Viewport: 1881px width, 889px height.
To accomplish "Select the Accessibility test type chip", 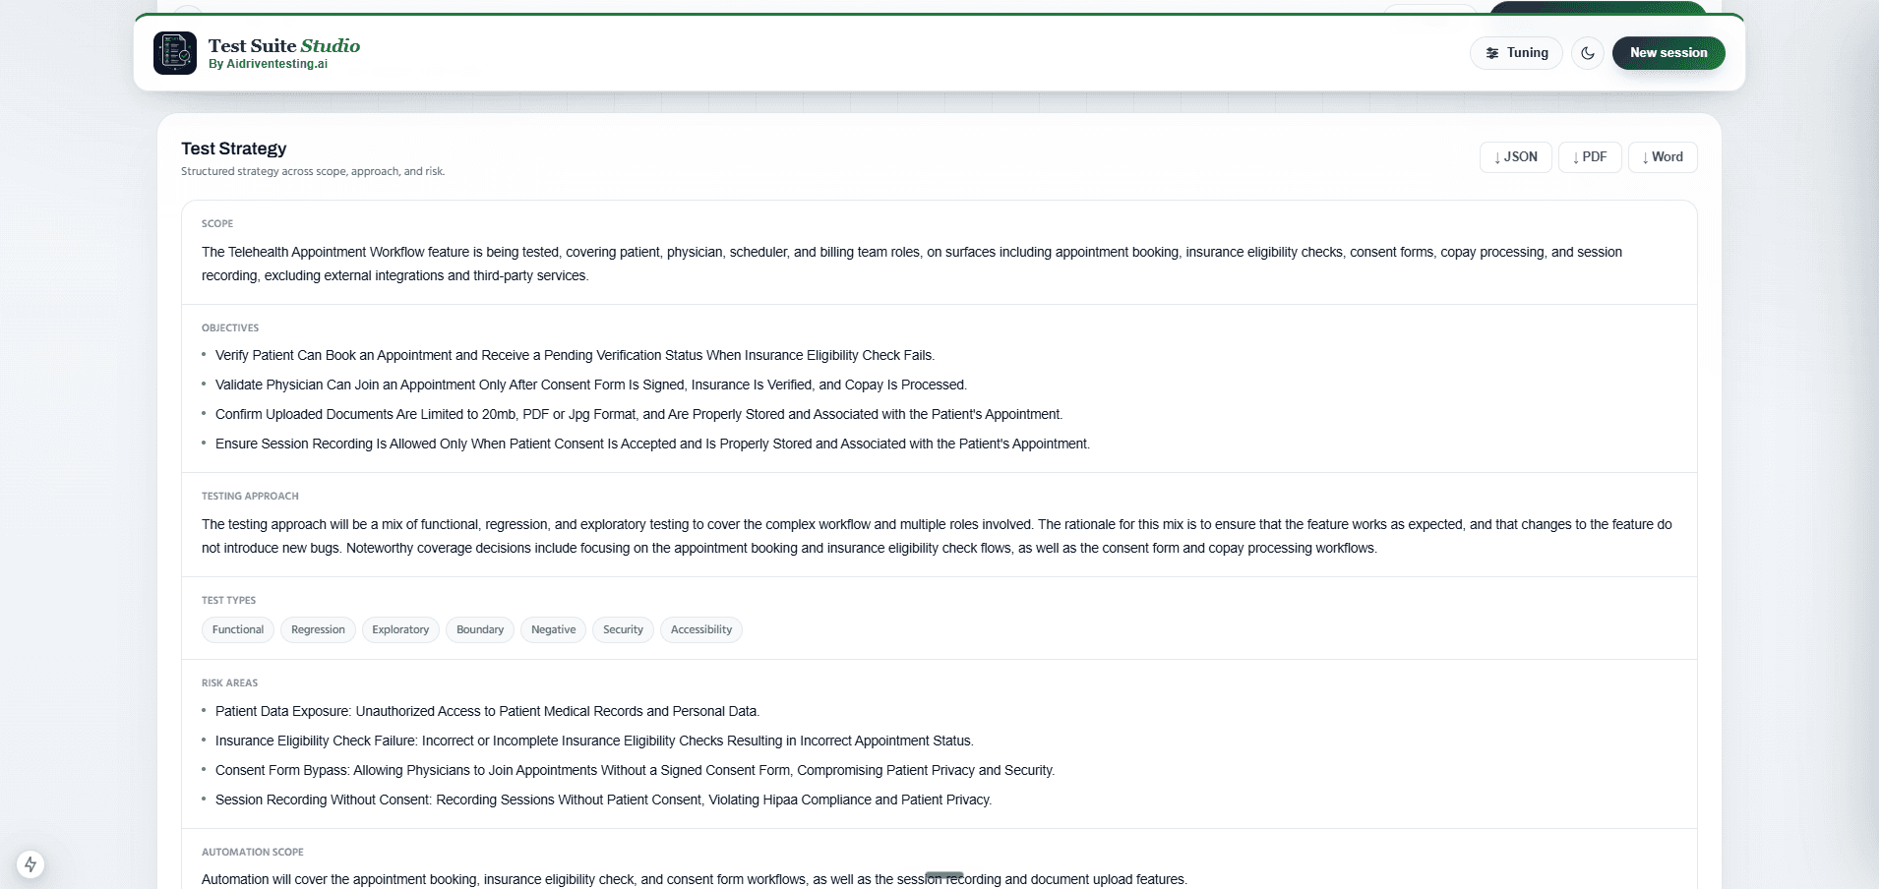I will coord(701,629).
